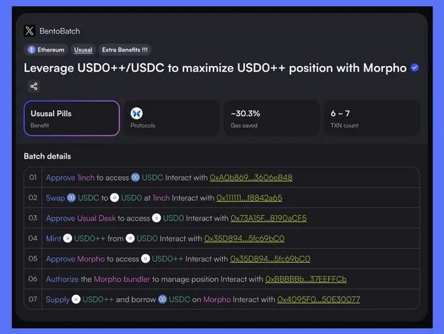Click the Supply action in step 07
The height and width of the screenshot is (334, 444).
(x=57, y=299)
